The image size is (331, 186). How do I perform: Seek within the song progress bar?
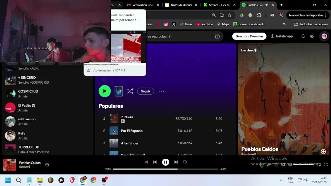[x=165, y=169]
